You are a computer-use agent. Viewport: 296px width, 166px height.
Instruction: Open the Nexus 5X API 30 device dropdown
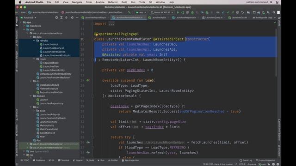(162, 12)
